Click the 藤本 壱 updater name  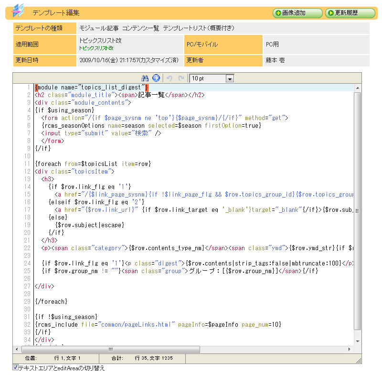click(275, 60)
